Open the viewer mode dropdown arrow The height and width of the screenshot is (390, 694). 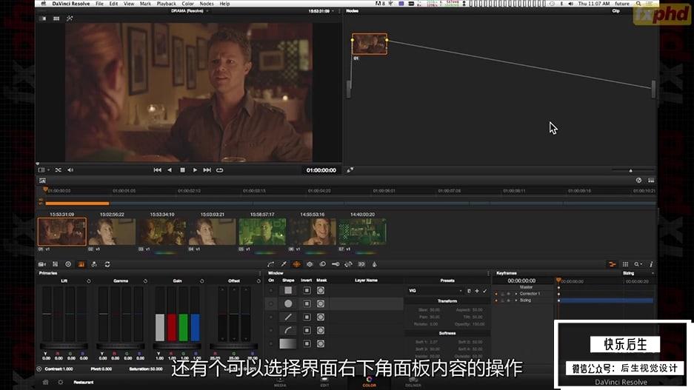tap(48, 169)
